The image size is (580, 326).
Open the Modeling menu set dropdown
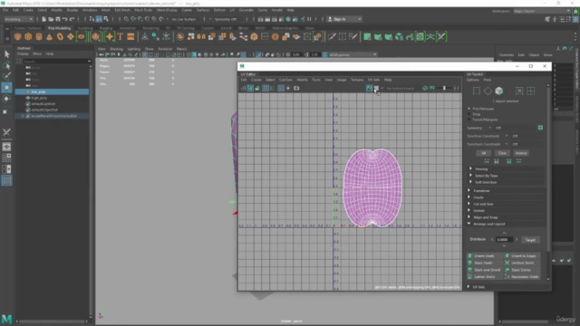tap(18, 19)
